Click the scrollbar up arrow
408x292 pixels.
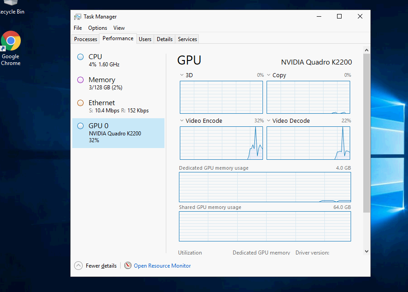pos(366,50)
